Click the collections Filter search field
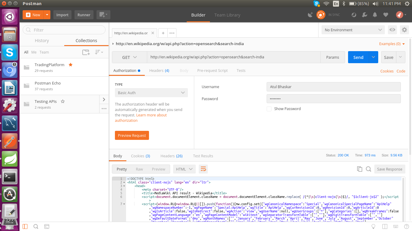 click(x=64, y=30)
